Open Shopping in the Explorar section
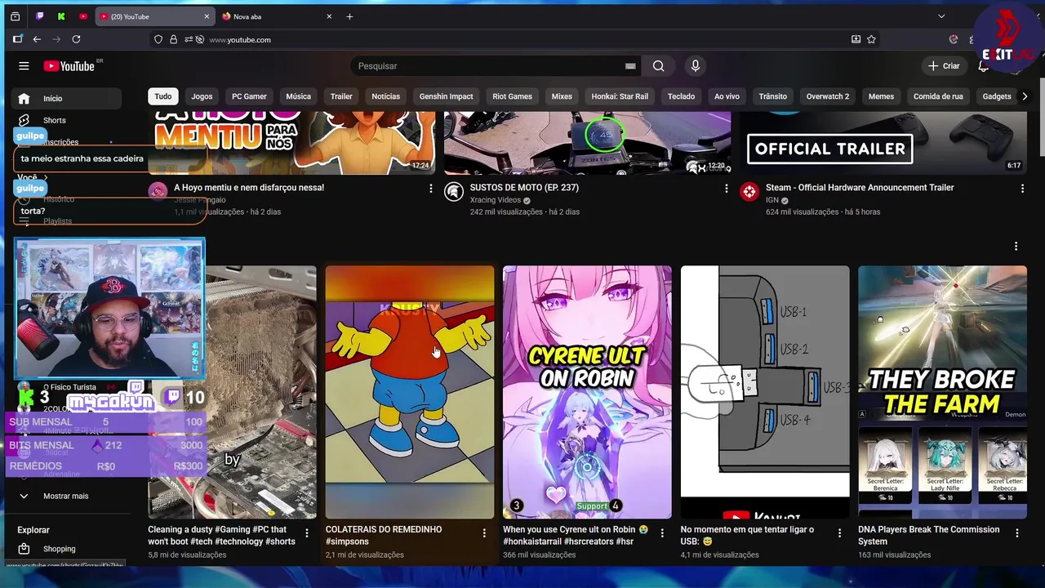 [x=59, y=549]
